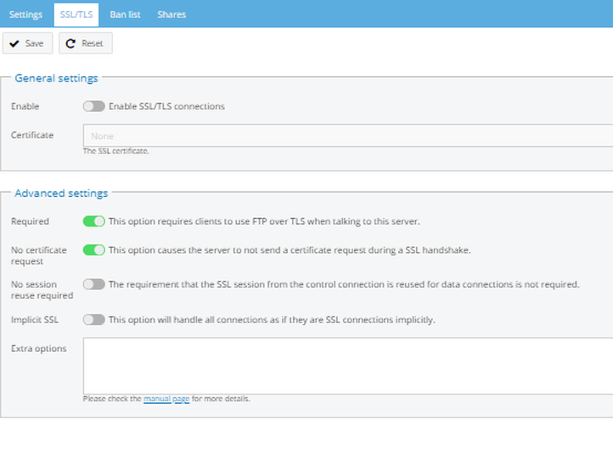Open the Settings tab
The width and height of the screenshot is (613, 470).
pos(25,14)
